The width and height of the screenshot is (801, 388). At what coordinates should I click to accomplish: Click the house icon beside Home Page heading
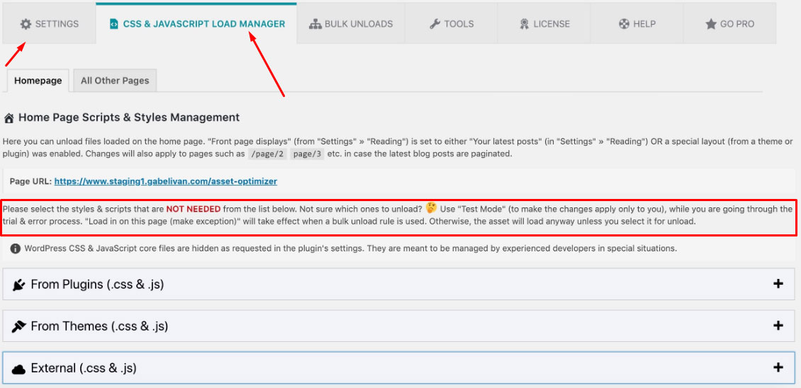9,118
